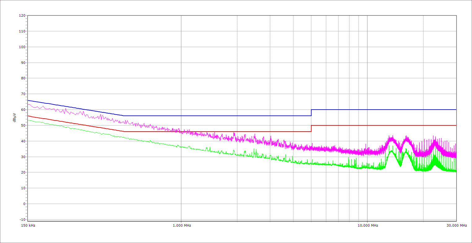This screenshot has height=243, width=472.
Task: Select the 120 value on y-axis
Action: tap(22, 16)
